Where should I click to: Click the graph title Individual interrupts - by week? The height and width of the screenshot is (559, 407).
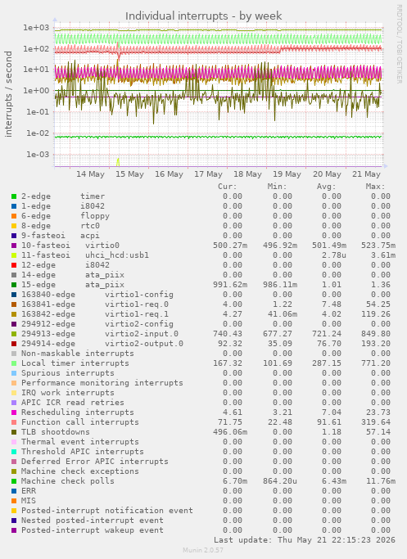(204, 16)
